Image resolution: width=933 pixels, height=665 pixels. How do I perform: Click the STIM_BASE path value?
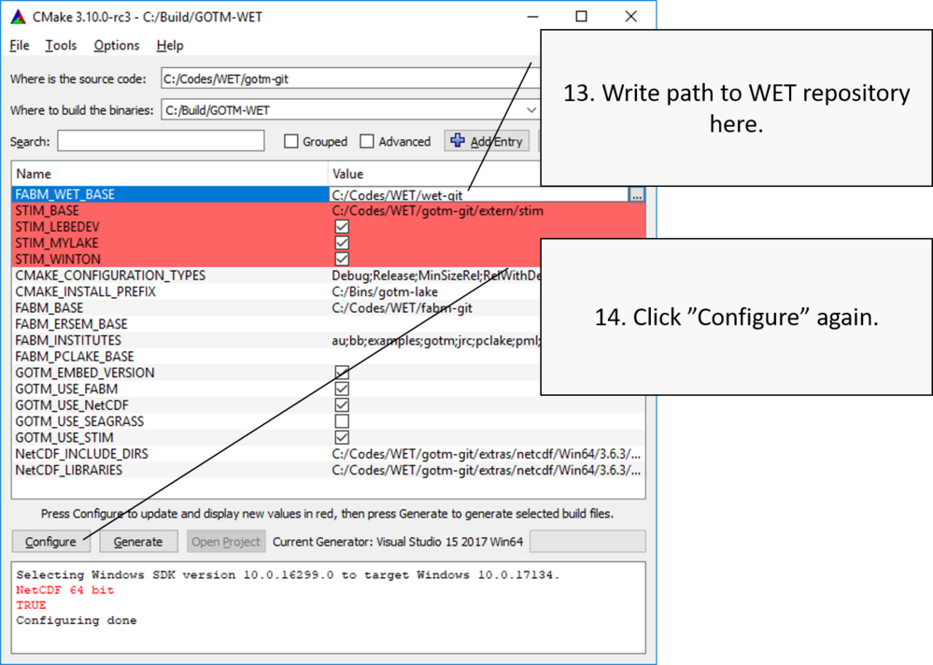pos(437,210)
